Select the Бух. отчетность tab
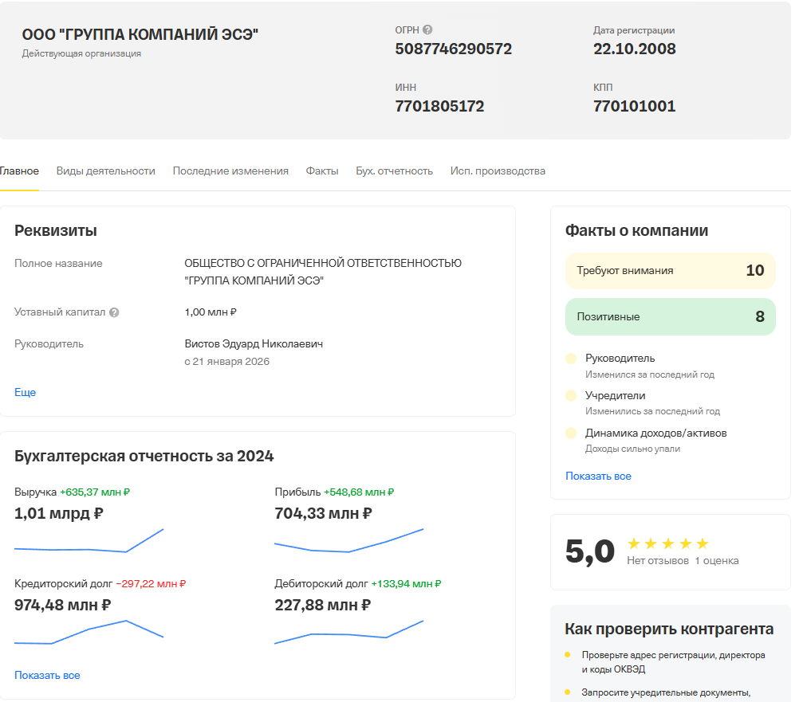The width and height of the screenshot is (807, 702). click(394, 171)
